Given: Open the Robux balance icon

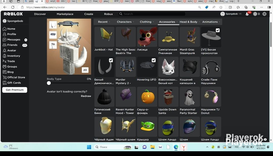Looking at the screenshot, I should coord(255,14).
